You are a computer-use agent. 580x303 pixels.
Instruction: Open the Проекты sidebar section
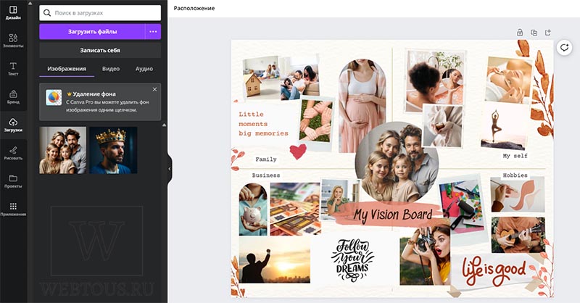point(13,181)
